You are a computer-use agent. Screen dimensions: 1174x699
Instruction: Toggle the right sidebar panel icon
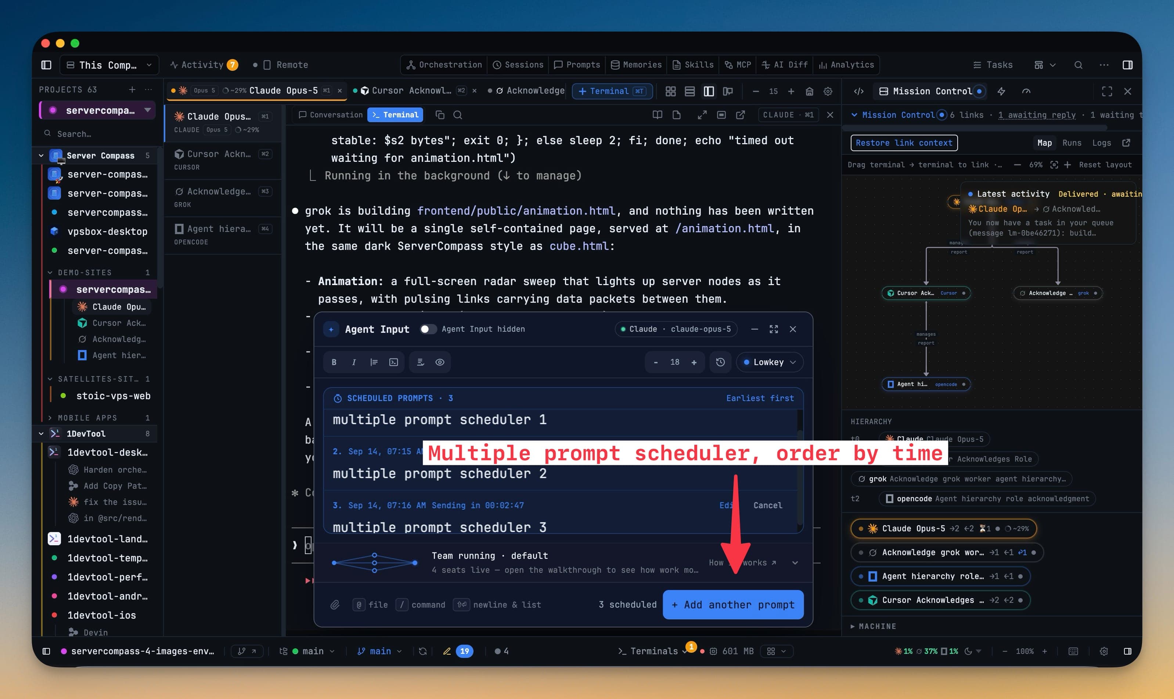coord(1128,65)
